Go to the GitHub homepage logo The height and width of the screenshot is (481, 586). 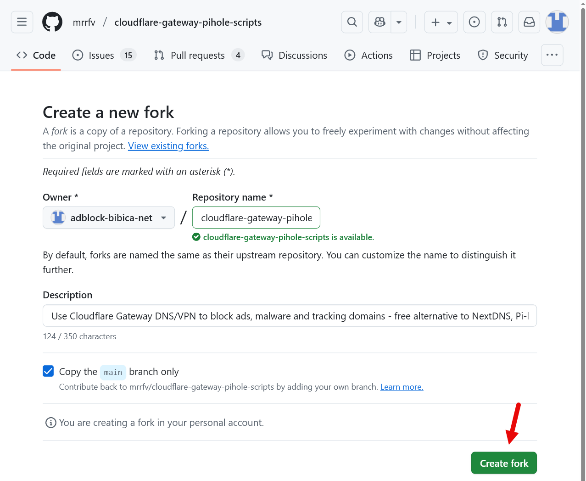click(52, 22)
